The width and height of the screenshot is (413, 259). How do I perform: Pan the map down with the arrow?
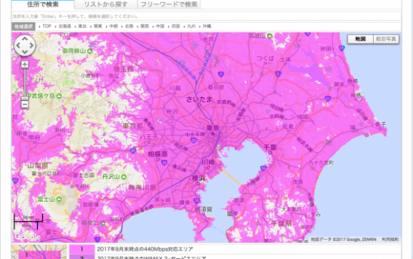(25, 52)
